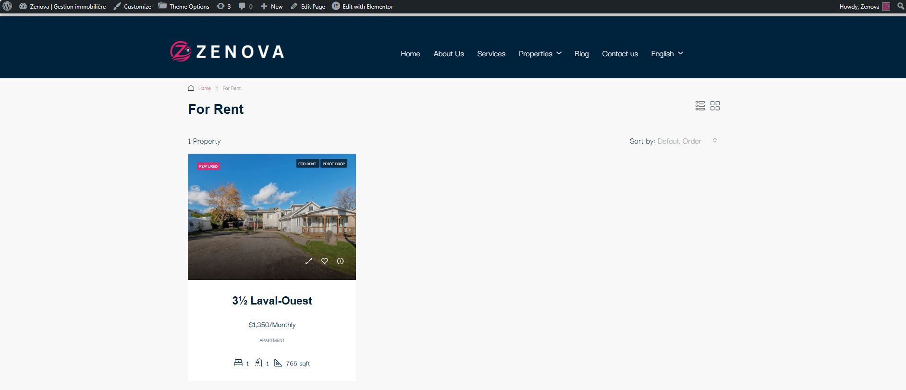Click the Zenova logo

[227, 51]
